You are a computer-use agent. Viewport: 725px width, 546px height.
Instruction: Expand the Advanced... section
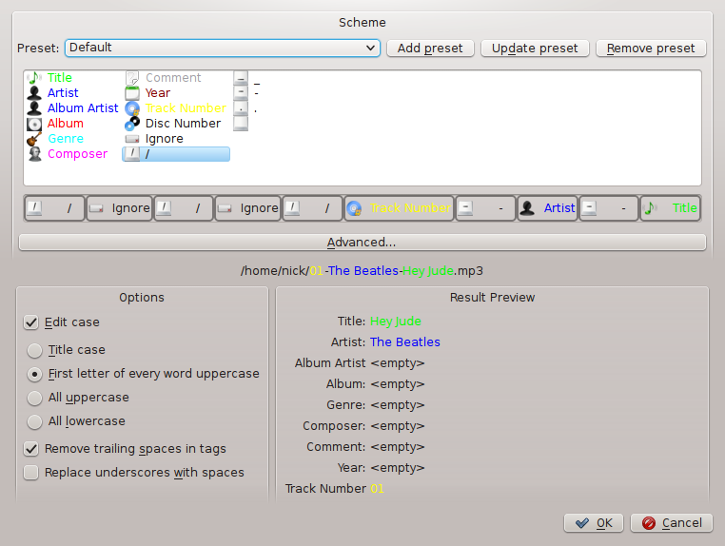click(x=362, y=243)
